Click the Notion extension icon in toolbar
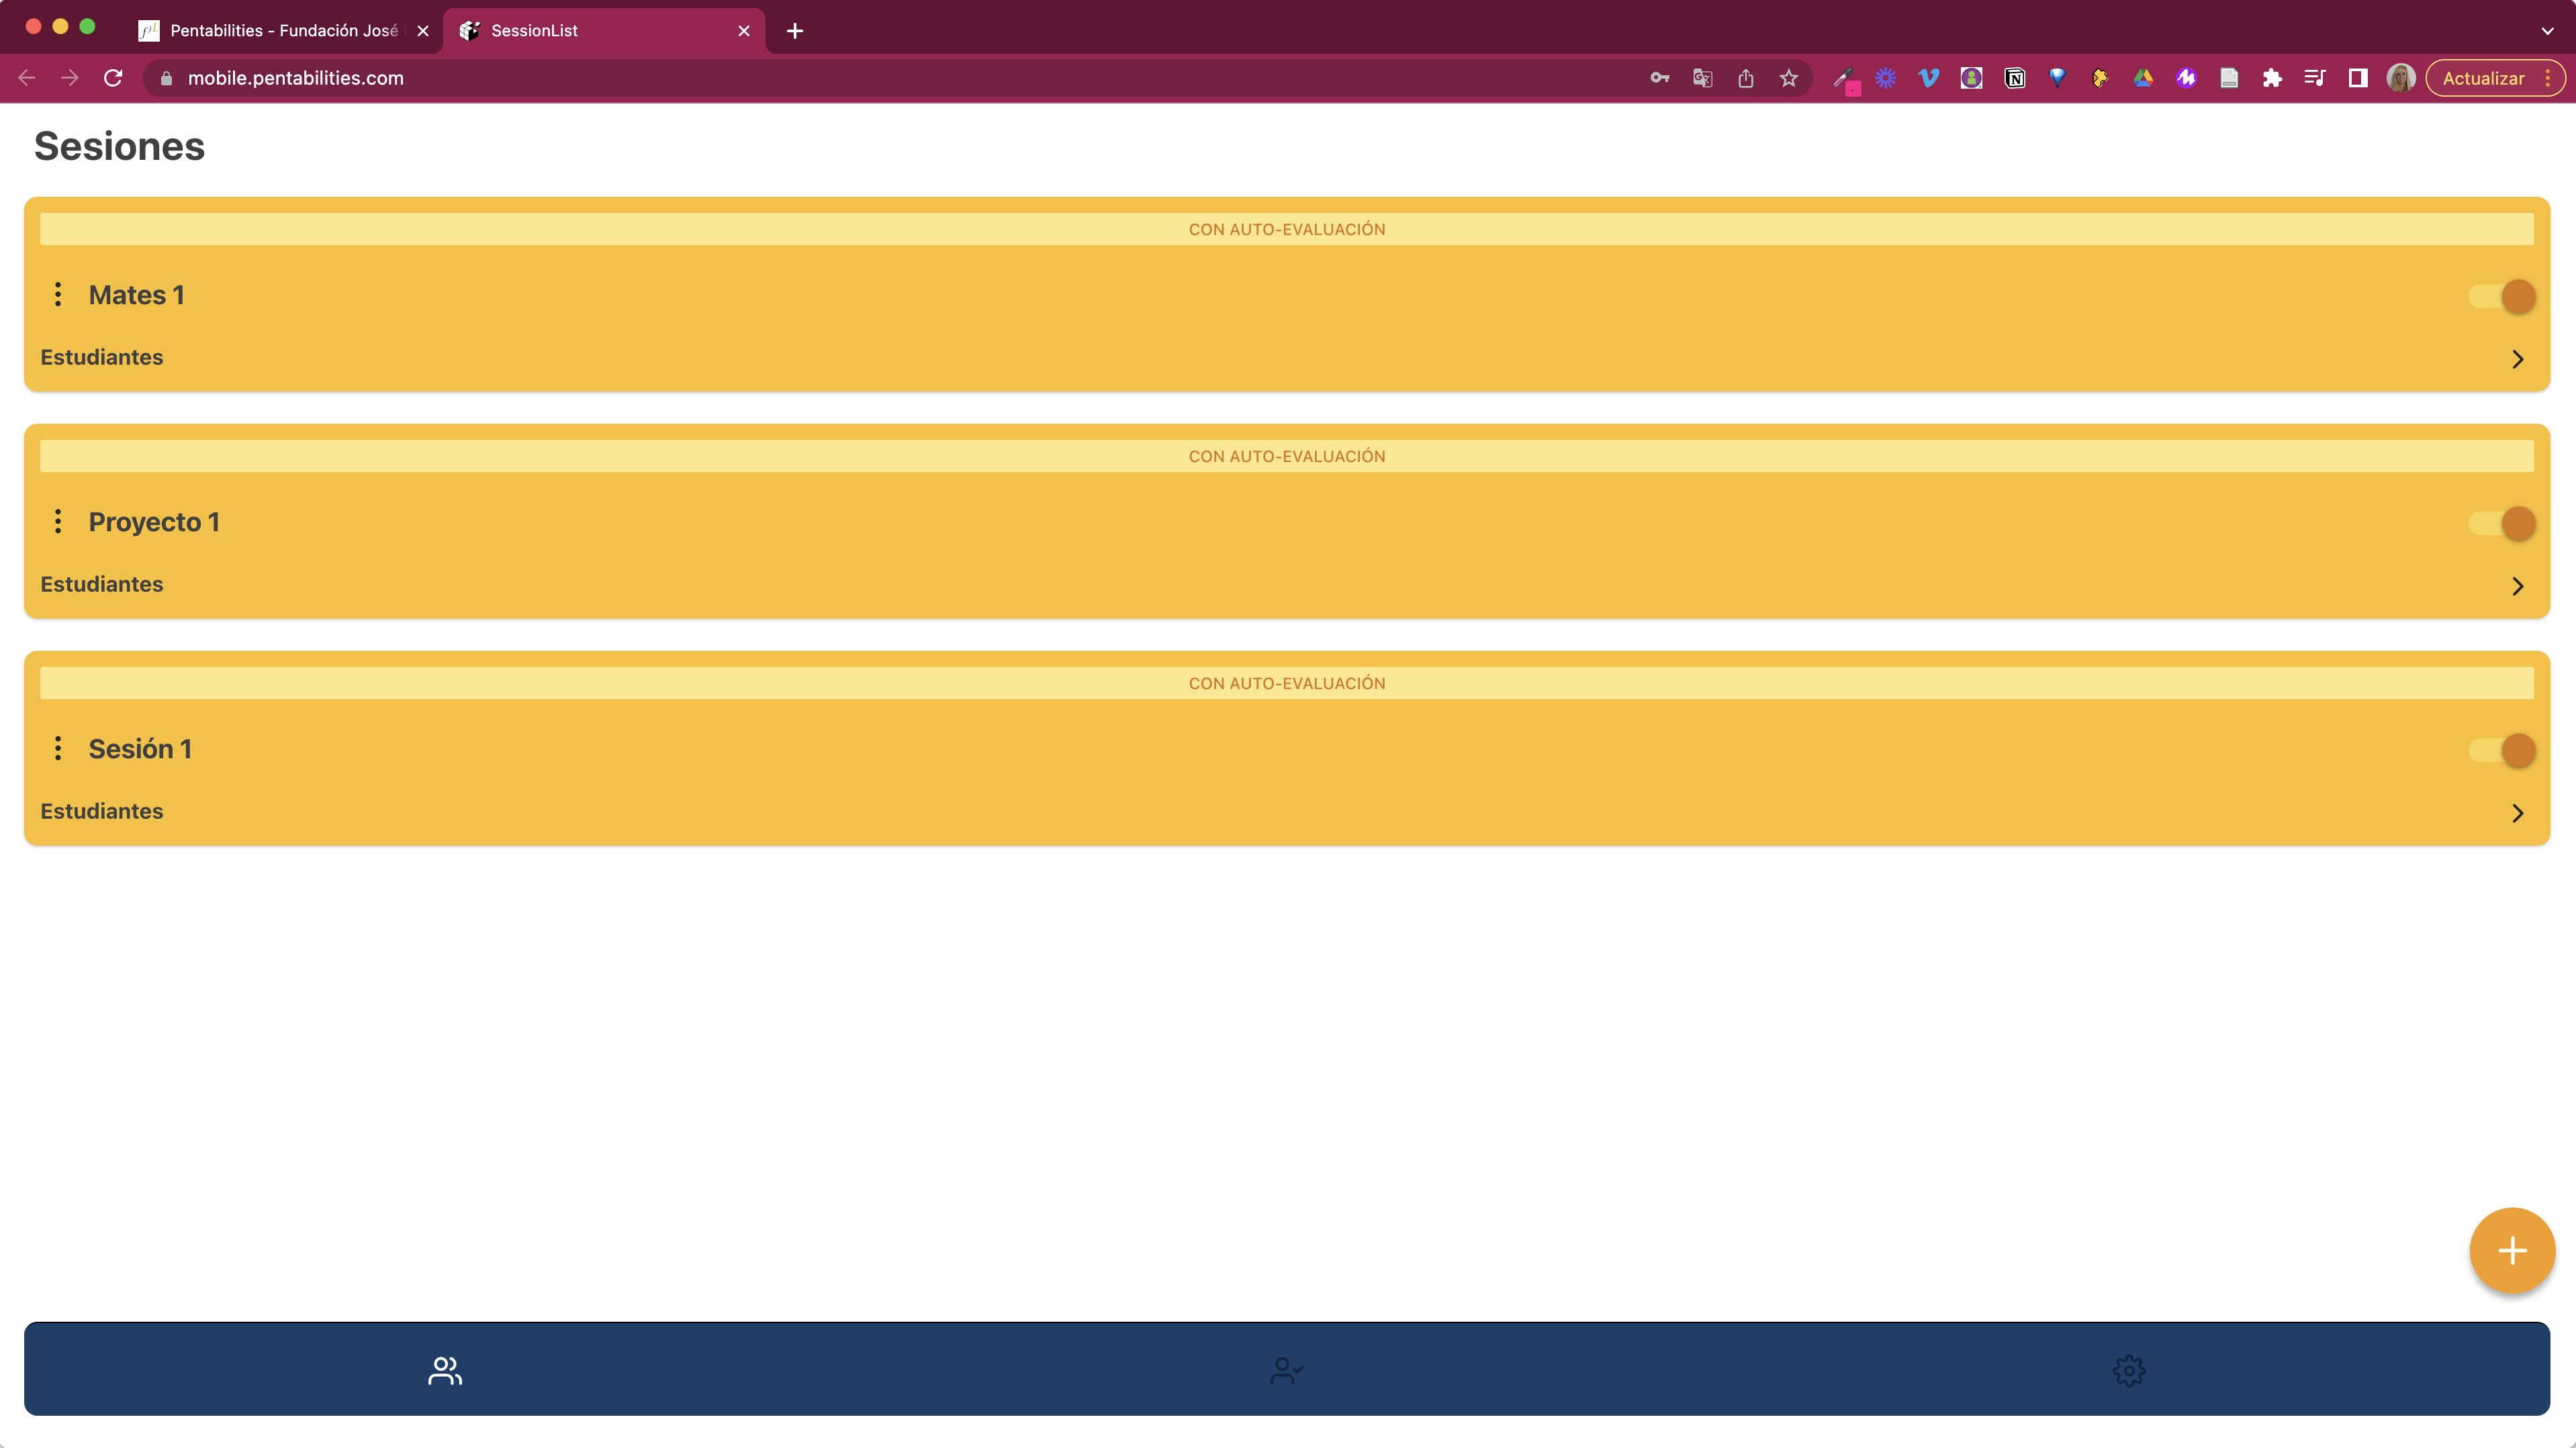Viewport: 2576px width, 1448px height. coord(2014,78)
